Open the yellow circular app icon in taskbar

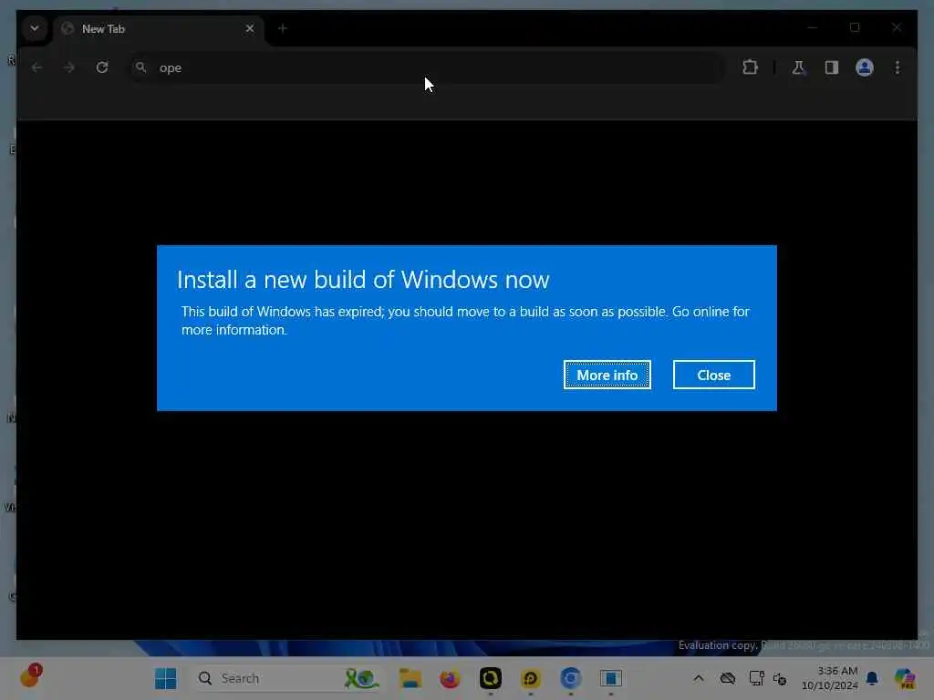click(530, 678)
